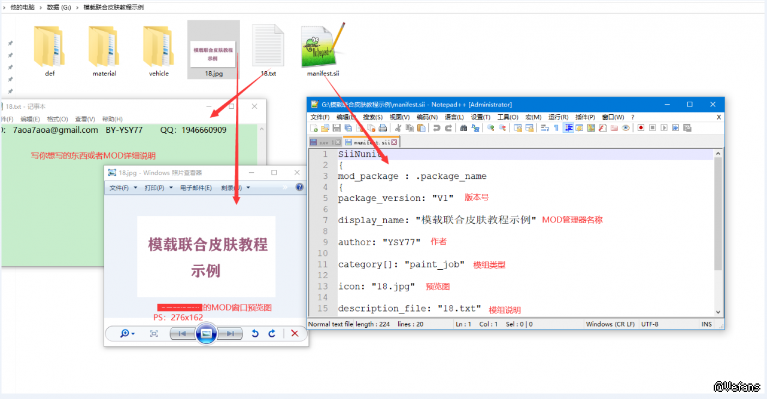Open the Photo Viewer help icon
Image resolution: width=767 pixels, height=399 pixels.
click(299, 187)
